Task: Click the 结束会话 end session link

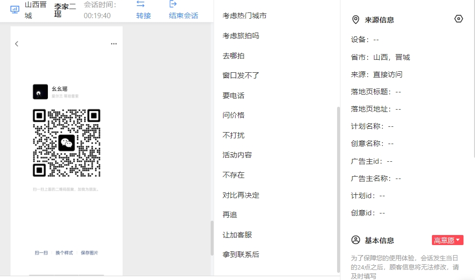Action: (183, 15)
